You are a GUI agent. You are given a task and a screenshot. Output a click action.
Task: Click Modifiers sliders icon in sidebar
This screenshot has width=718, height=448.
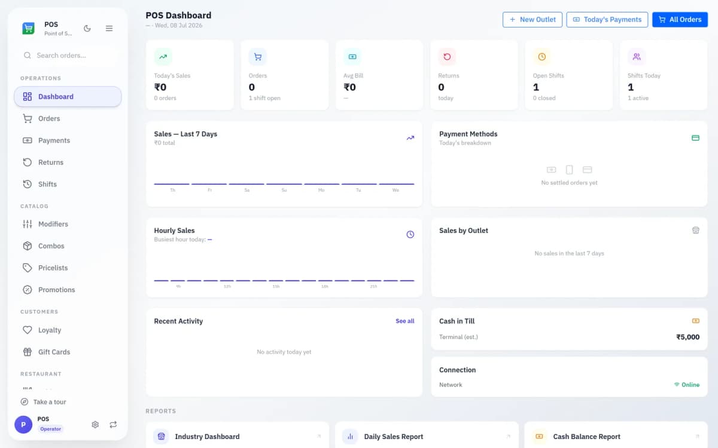coord(28,224)
